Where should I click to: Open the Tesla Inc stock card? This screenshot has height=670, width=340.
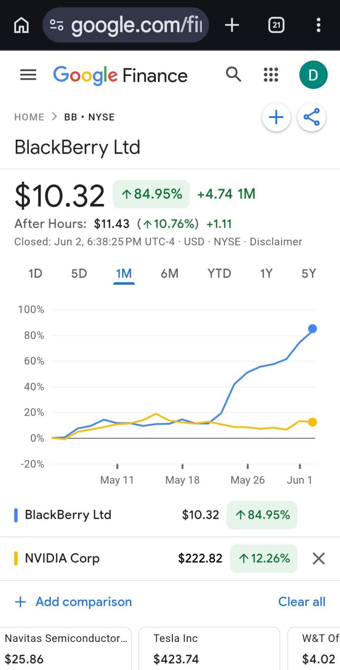point(209,649)
